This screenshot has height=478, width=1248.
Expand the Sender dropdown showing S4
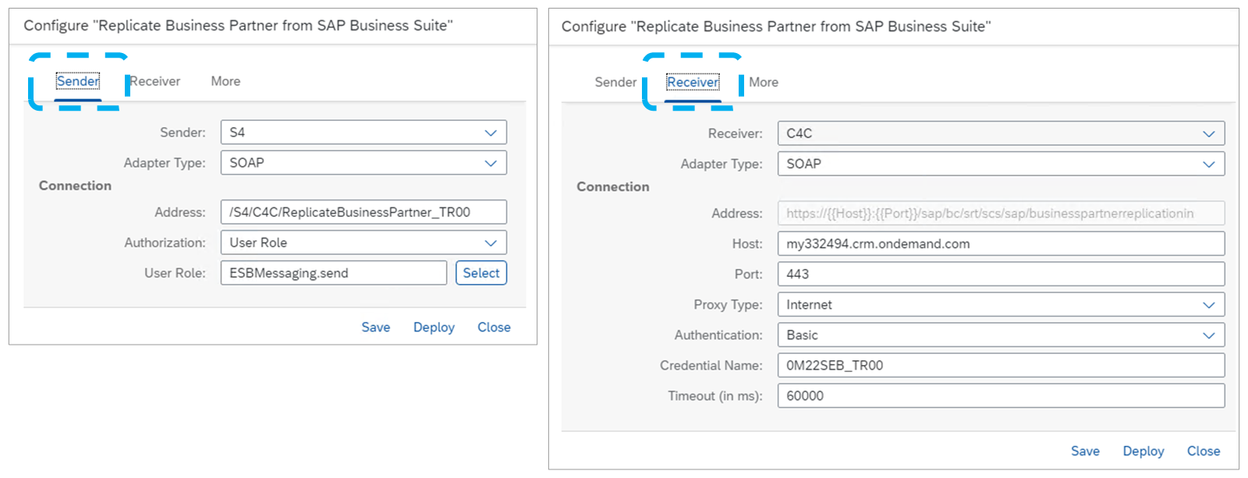[363, 133]
